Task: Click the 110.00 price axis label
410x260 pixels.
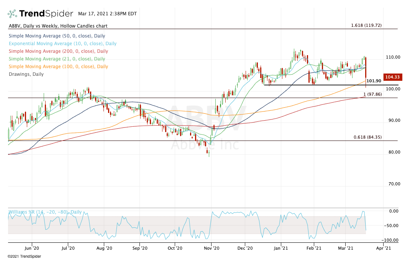Action: point(393,57)
